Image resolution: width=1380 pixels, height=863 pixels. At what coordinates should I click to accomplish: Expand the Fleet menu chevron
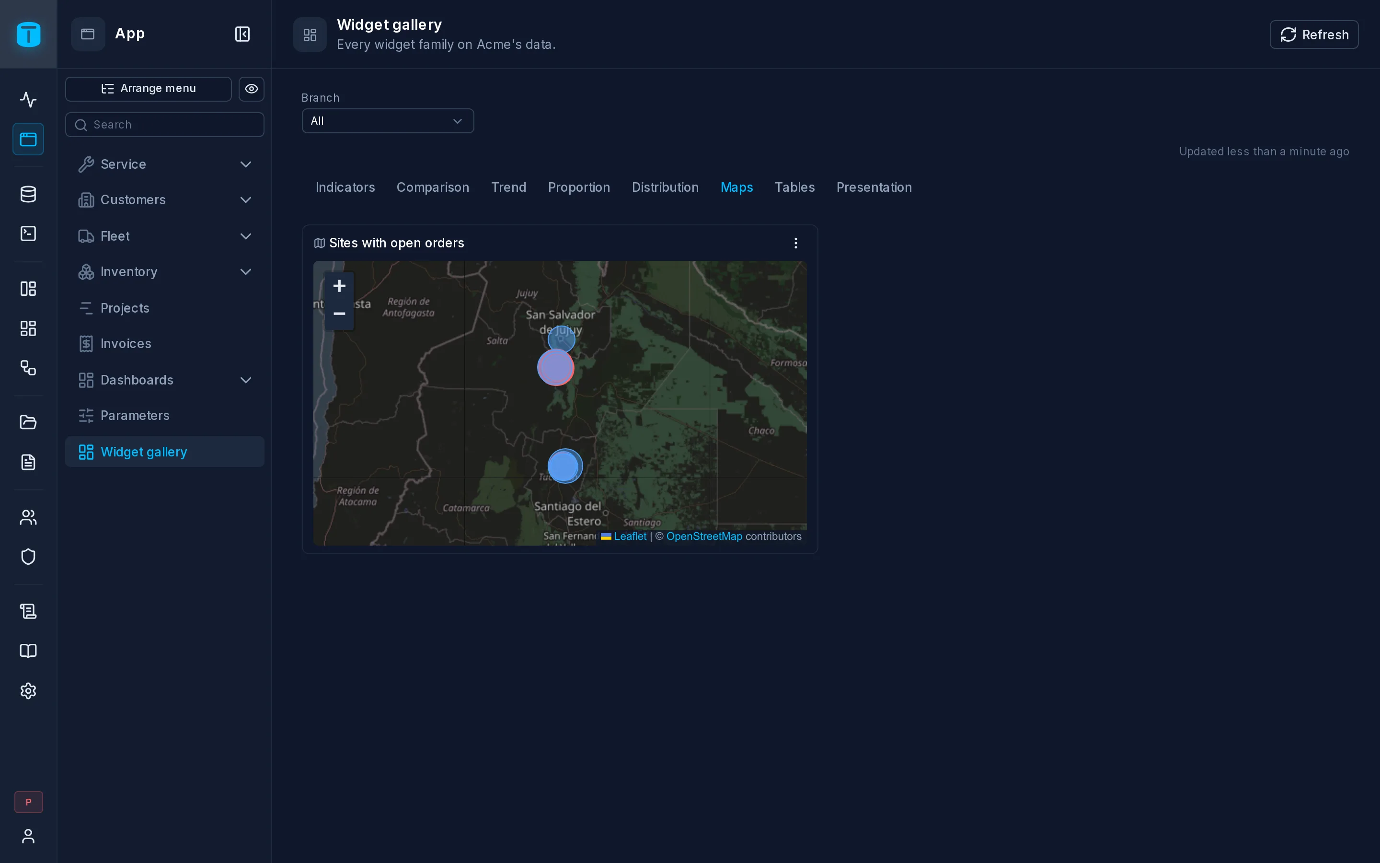[x=246, y=236]
